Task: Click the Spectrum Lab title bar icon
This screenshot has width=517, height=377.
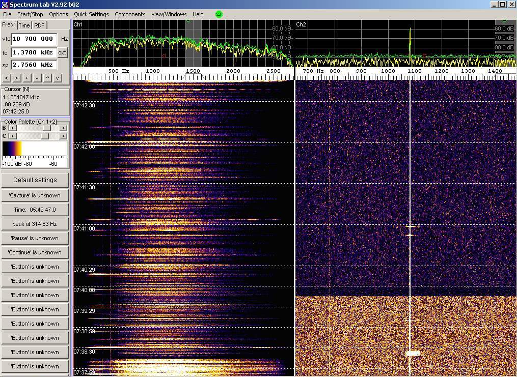Action: click(x=5, y=5)
